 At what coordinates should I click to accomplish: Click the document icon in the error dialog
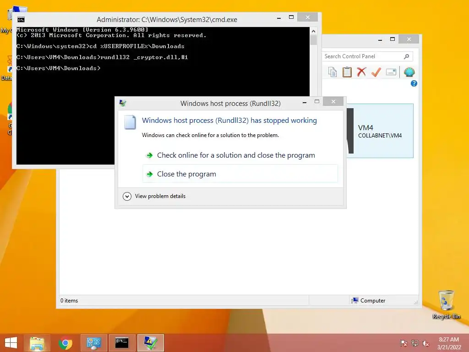[130, 122]
